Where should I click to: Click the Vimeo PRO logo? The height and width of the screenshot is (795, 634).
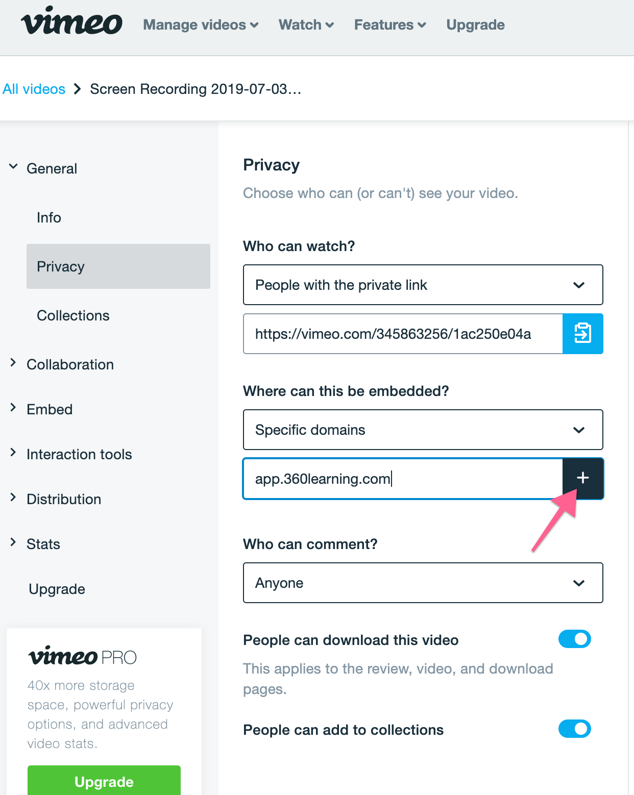pyautogui.click(x=83, y=656)
